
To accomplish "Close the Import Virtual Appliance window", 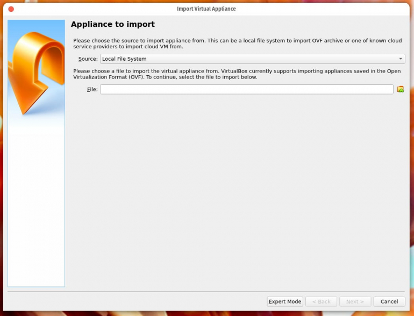I will [x=11, y=9].
